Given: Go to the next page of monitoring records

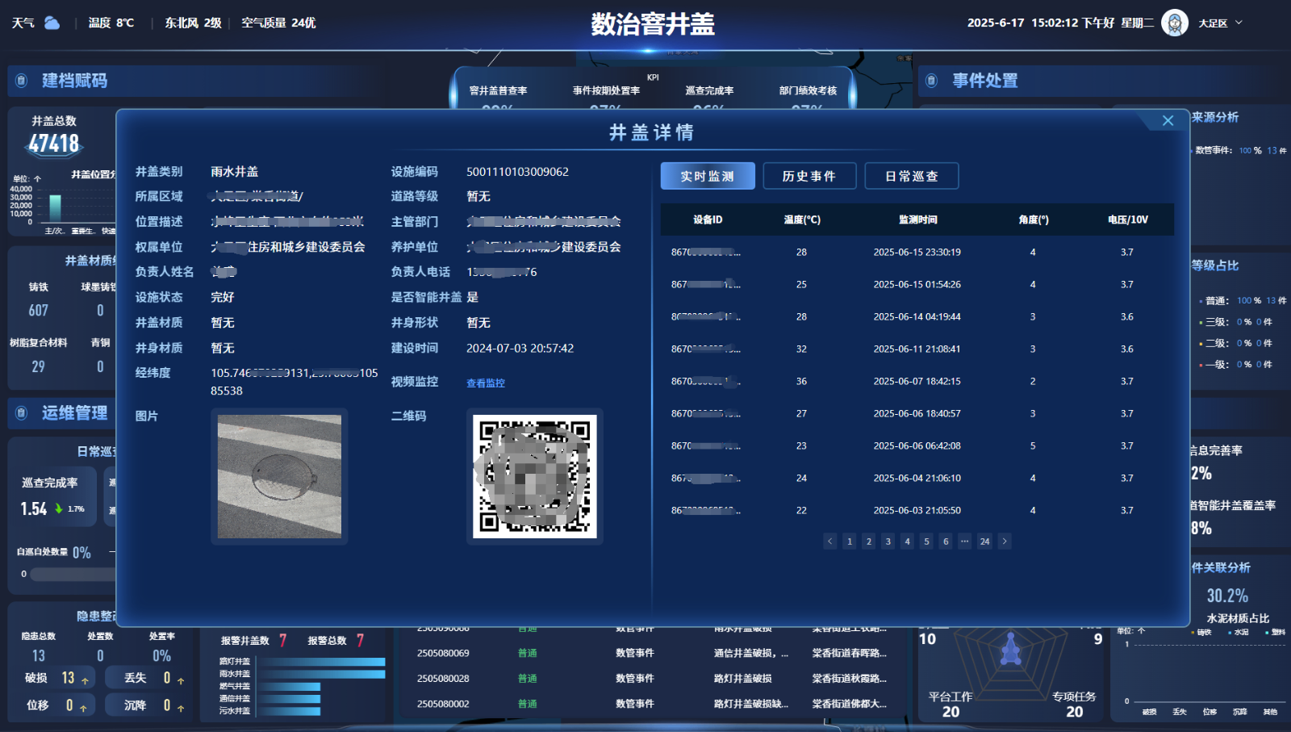Looking at the screenshot, I should pos(1005,542).
